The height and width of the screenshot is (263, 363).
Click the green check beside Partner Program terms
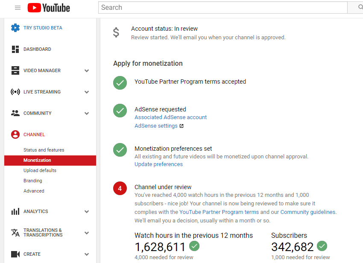120,83
